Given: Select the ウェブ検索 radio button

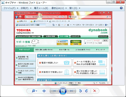Looking at the screenshot, I should tap(93, 43).
